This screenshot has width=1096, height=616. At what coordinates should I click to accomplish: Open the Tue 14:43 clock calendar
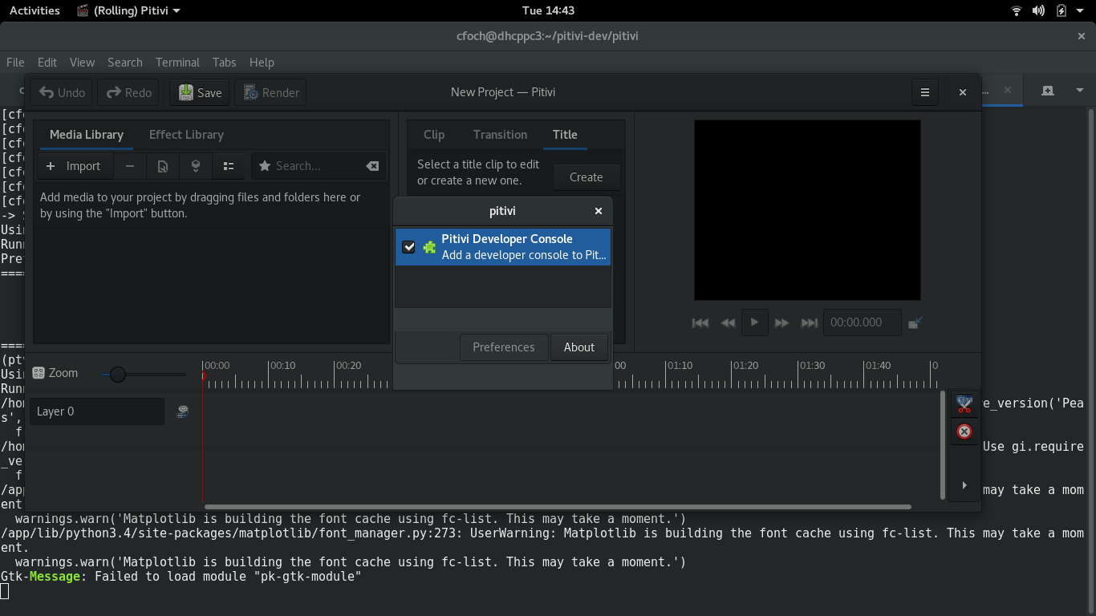coord(548,10)
